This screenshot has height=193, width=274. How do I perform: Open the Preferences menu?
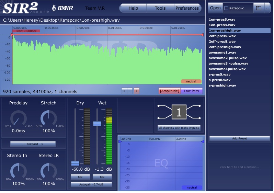click(187, 8)
